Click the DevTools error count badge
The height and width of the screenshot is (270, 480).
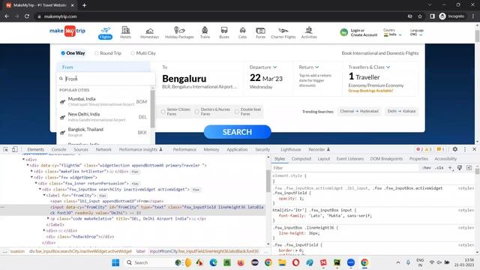[x=420, y=149]
